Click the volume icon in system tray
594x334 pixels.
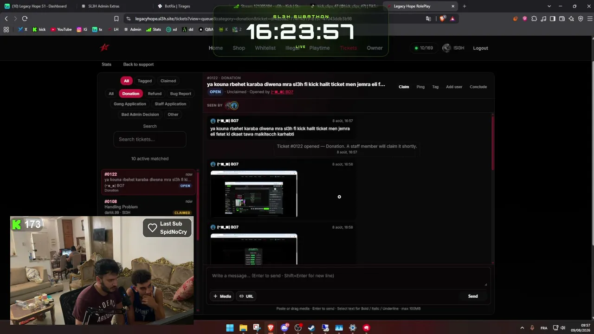pos(563,328)
